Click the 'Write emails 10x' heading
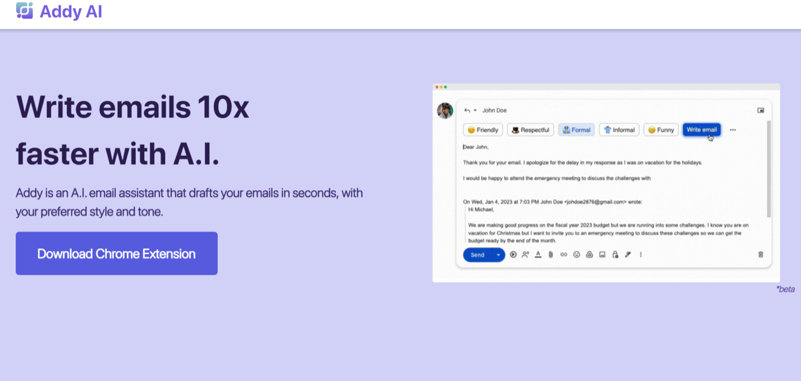 click(133, 107)
